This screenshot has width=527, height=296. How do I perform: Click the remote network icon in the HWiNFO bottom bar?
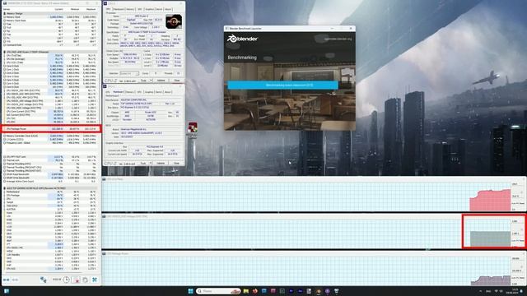coord(44,280)
